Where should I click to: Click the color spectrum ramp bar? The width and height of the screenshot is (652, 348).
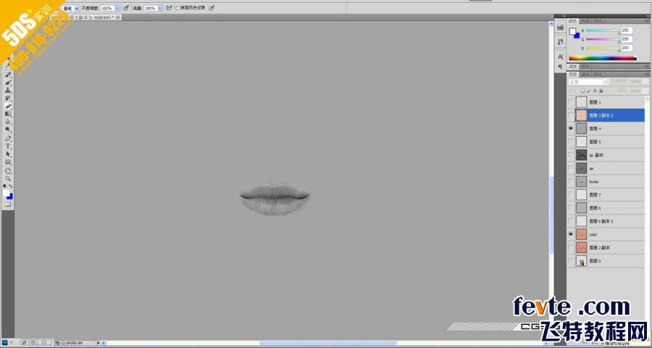click(603, 58)
